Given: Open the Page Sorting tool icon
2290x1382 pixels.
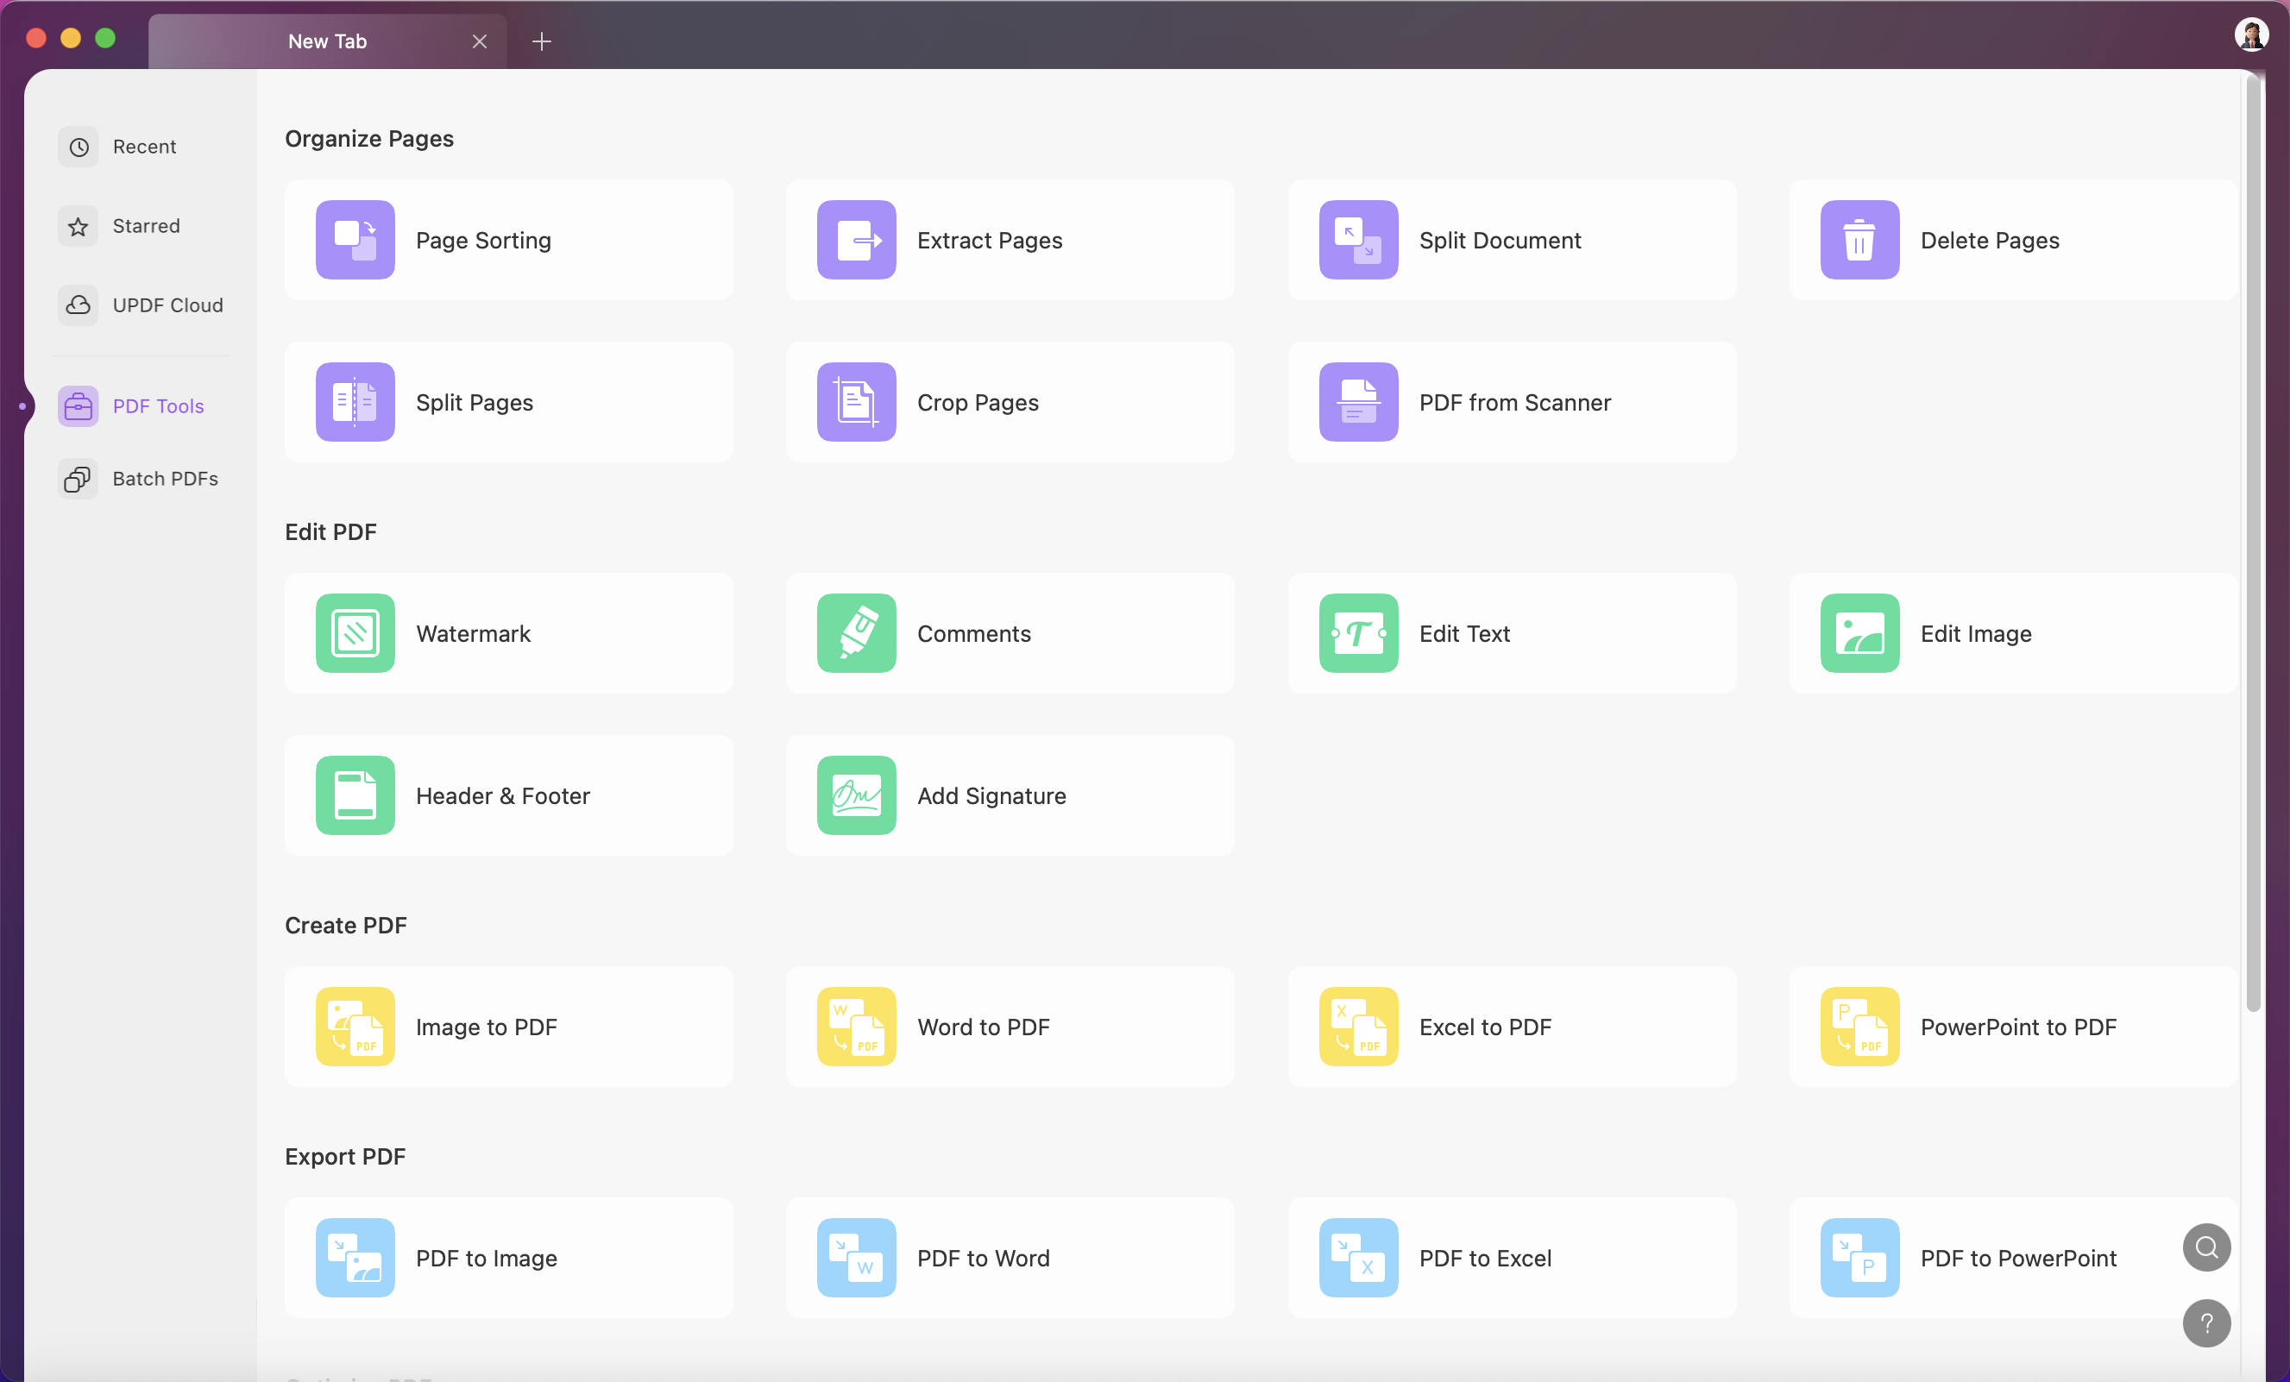Looking at the screenshot, I should [355, 240].
